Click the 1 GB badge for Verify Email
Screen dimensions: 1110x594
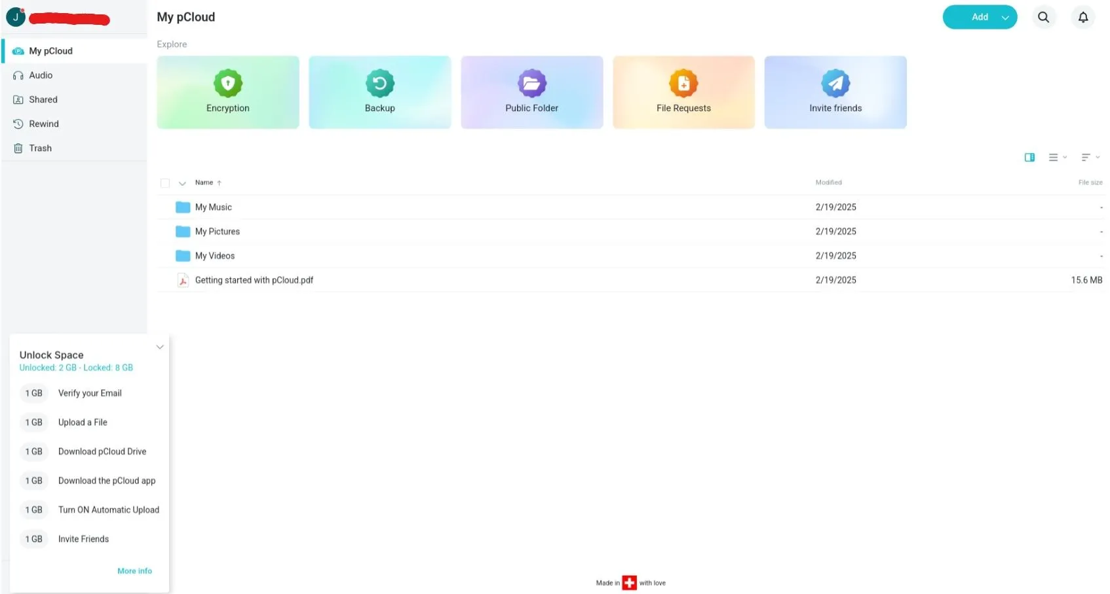(x=33, y=393)
